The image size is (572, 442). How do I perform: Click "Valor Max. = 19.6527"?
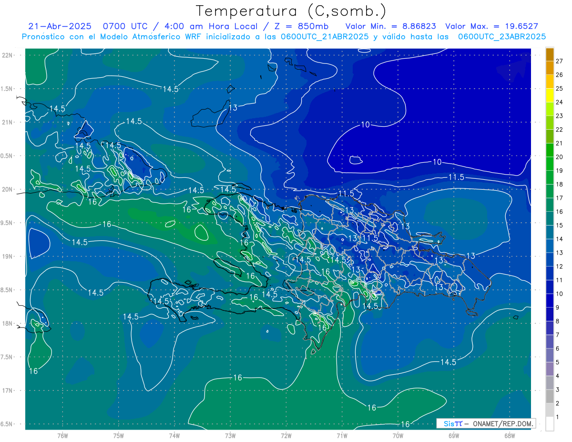click(491, 26)
